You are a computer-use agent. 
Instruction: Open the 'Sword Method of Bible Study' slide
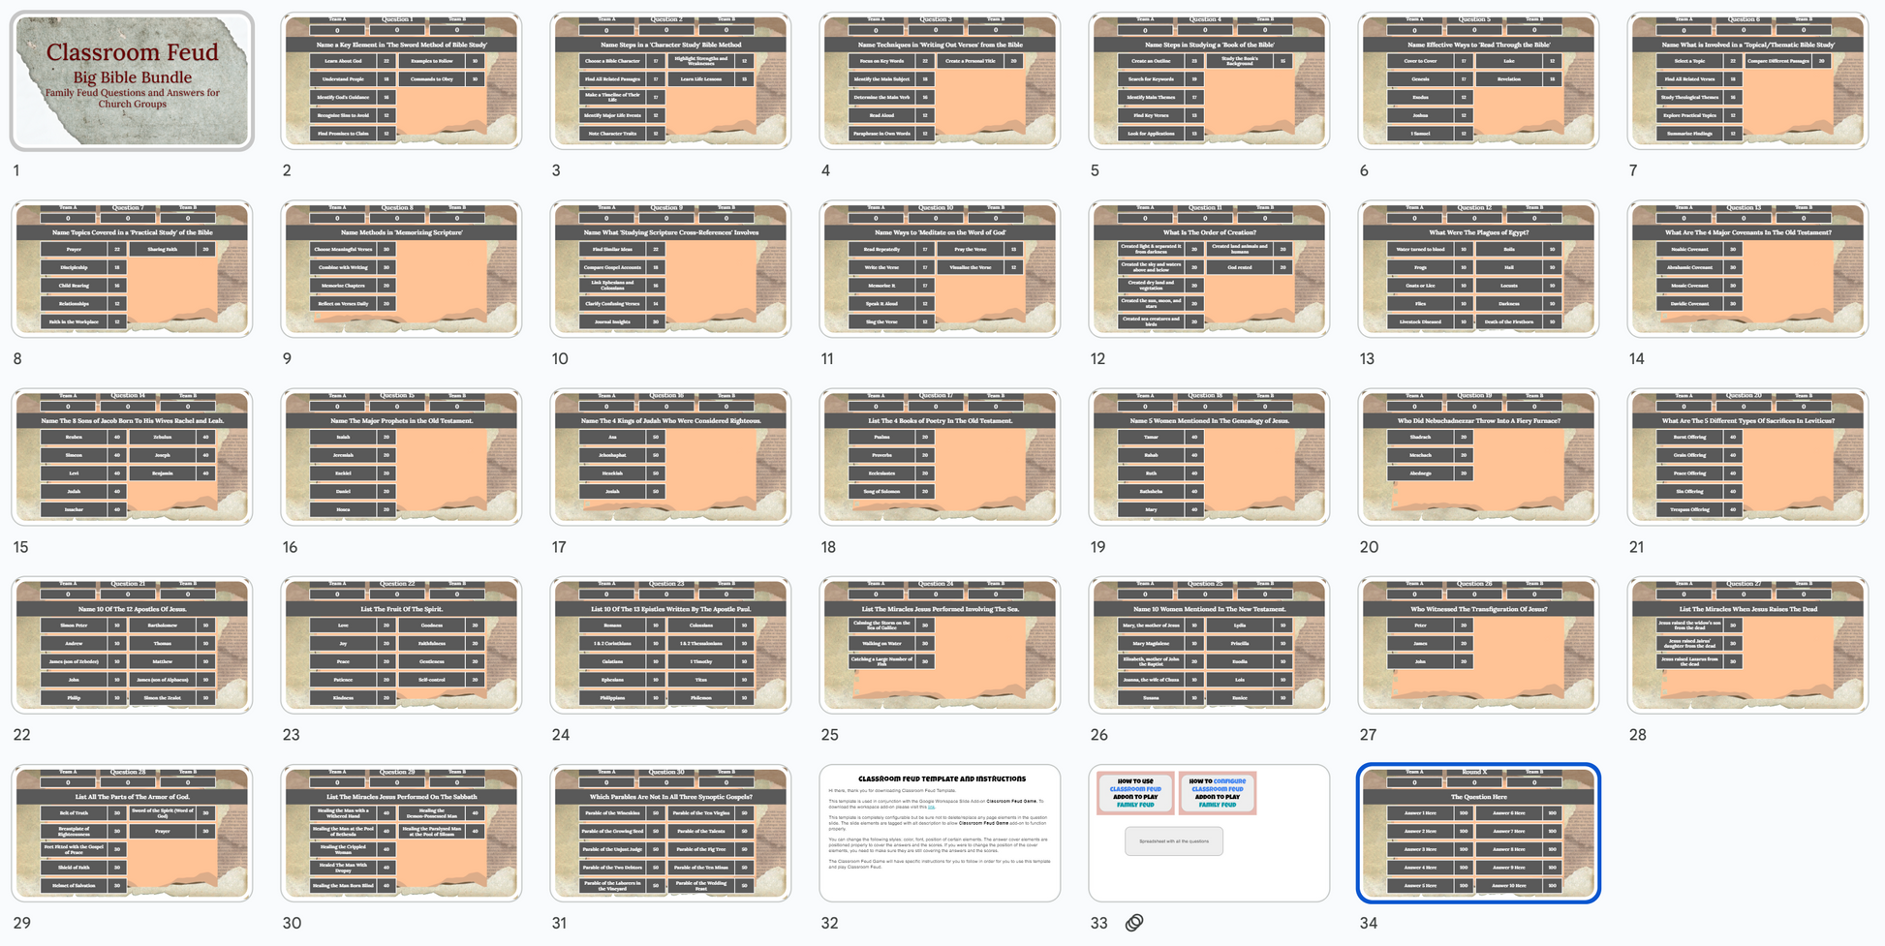pos(401,81)
